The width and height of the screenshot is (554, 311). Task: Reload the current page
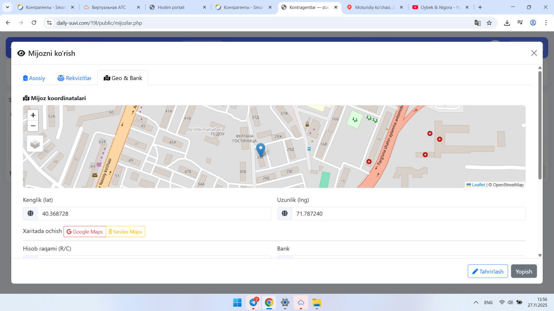point(34,23)
